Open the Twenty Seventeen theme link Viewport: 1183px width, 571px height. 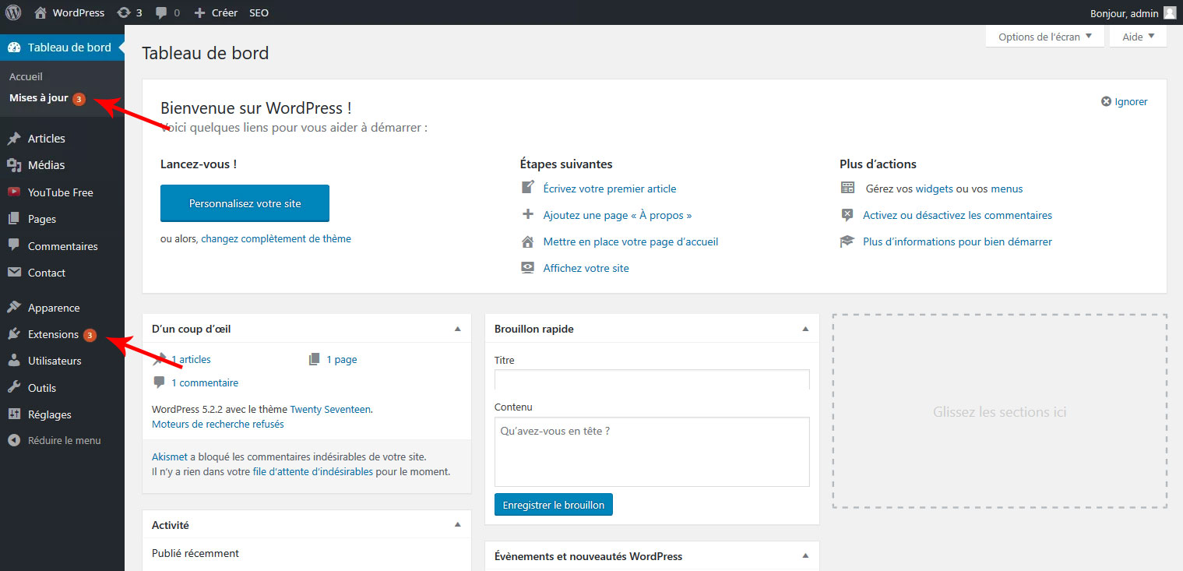coord(330,409)
